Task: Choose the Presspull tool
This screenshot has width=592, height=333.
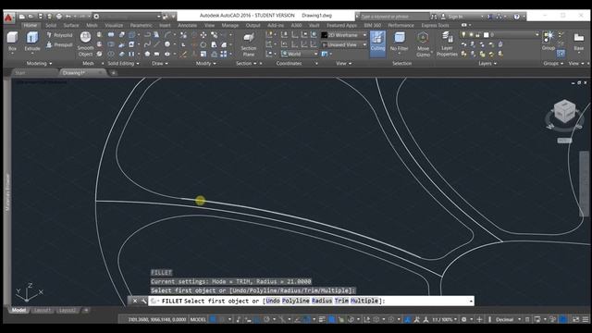Action: [59, 45]
